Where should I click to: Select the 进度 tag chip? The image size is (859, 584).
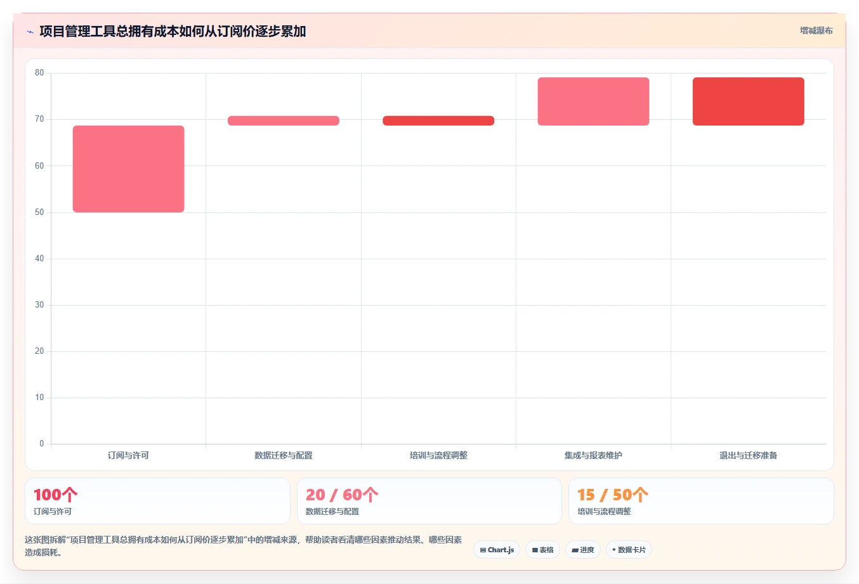582,550
